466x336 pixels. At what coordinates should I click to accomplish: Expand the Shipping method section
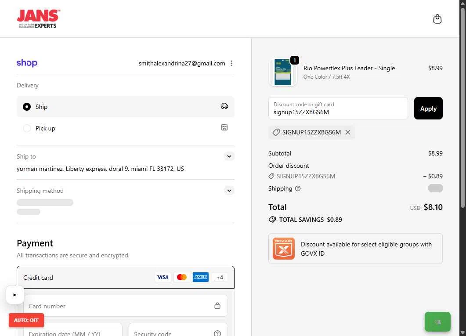click(229, 191)
